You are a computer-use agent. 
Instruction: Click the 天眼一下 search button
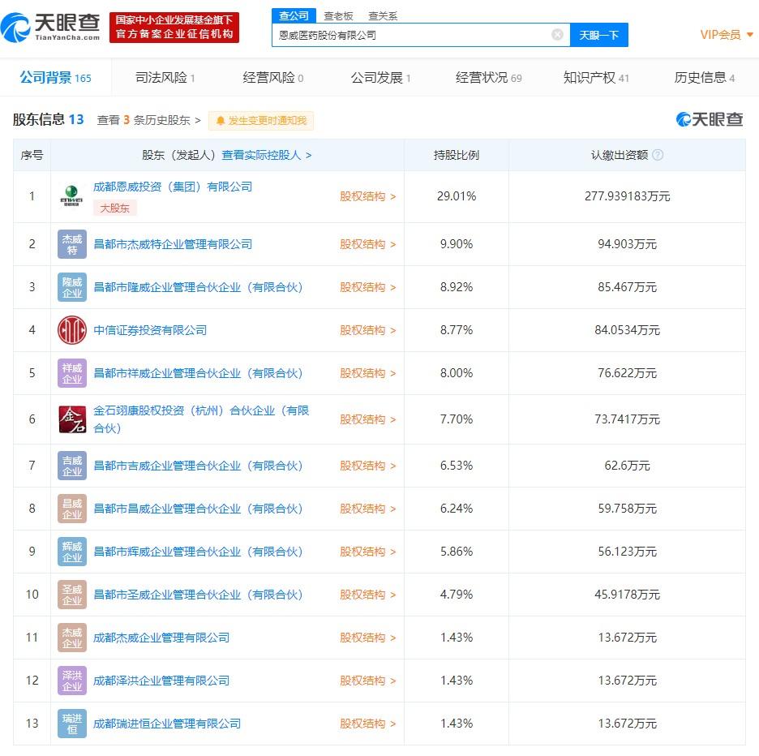click(598, 35)
